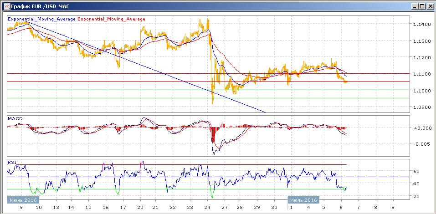
Task: Select the red Exponential_Moving_Average legend label
Action: (112, 19)
